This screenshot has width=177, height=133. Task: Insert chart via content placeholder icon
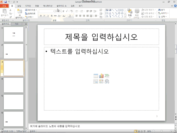click(101, 76)
